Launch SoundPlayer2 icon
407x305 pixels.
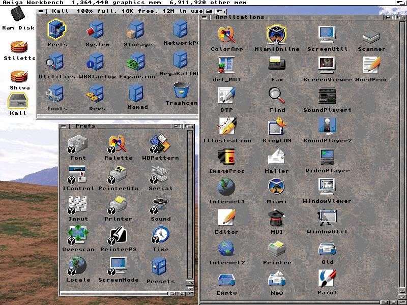point(327,126)
